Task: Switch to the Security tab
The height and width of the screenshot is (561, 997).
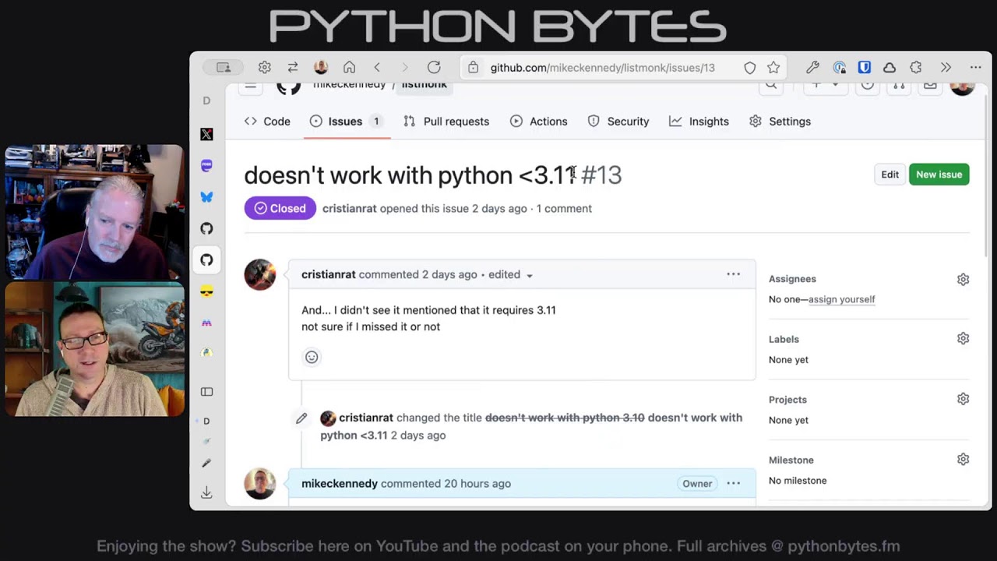Action: click(x=618, y=122)
